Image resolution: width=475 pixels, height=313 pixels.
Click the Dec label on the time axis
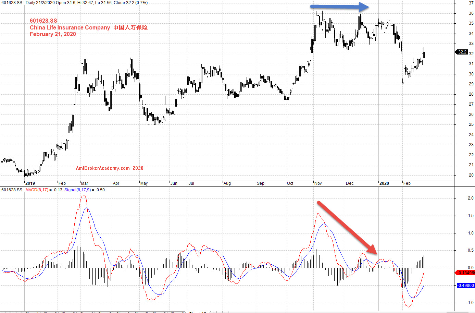click(350, 183)
